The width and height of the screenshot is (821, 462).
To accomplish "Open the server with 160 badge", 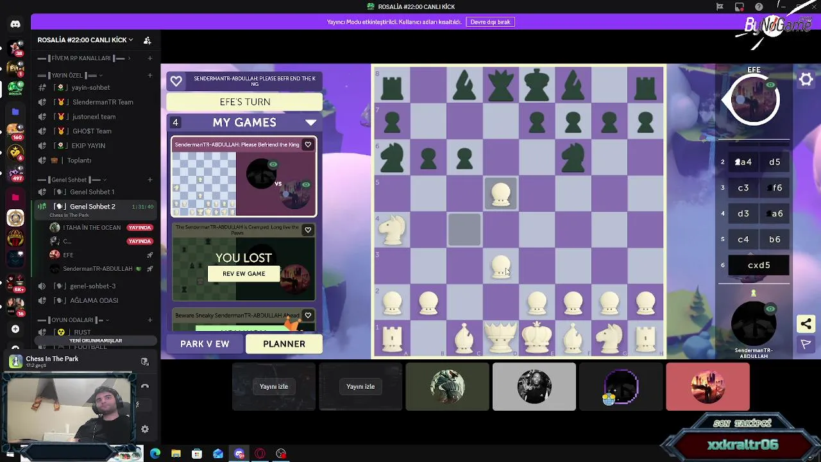I will point(15,132).
